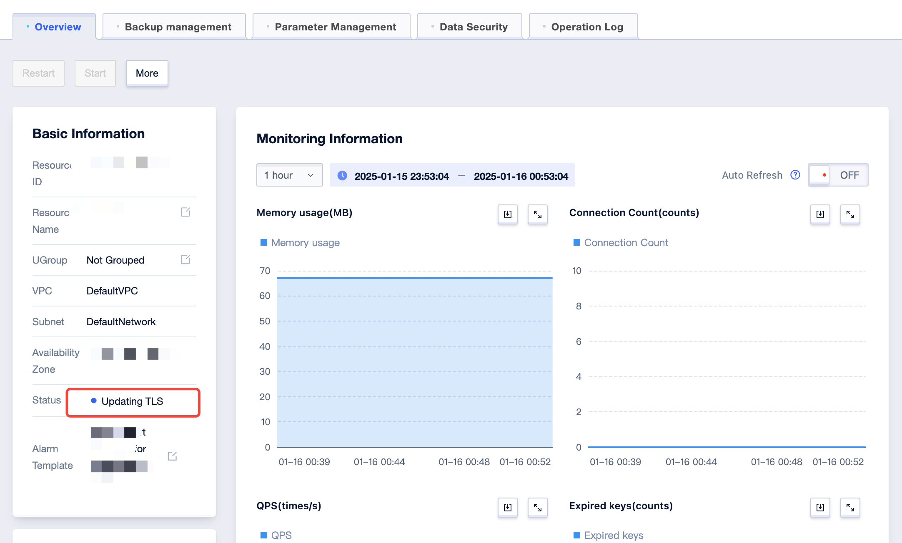Open the Operation Log tab

(x=583, y=27)
